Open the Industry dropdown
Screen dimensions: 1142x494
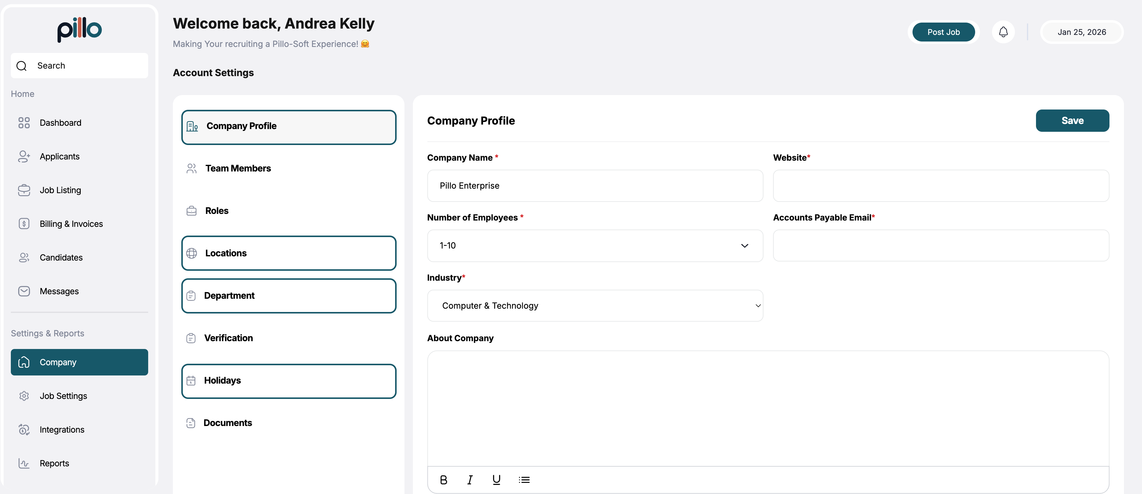595,306
